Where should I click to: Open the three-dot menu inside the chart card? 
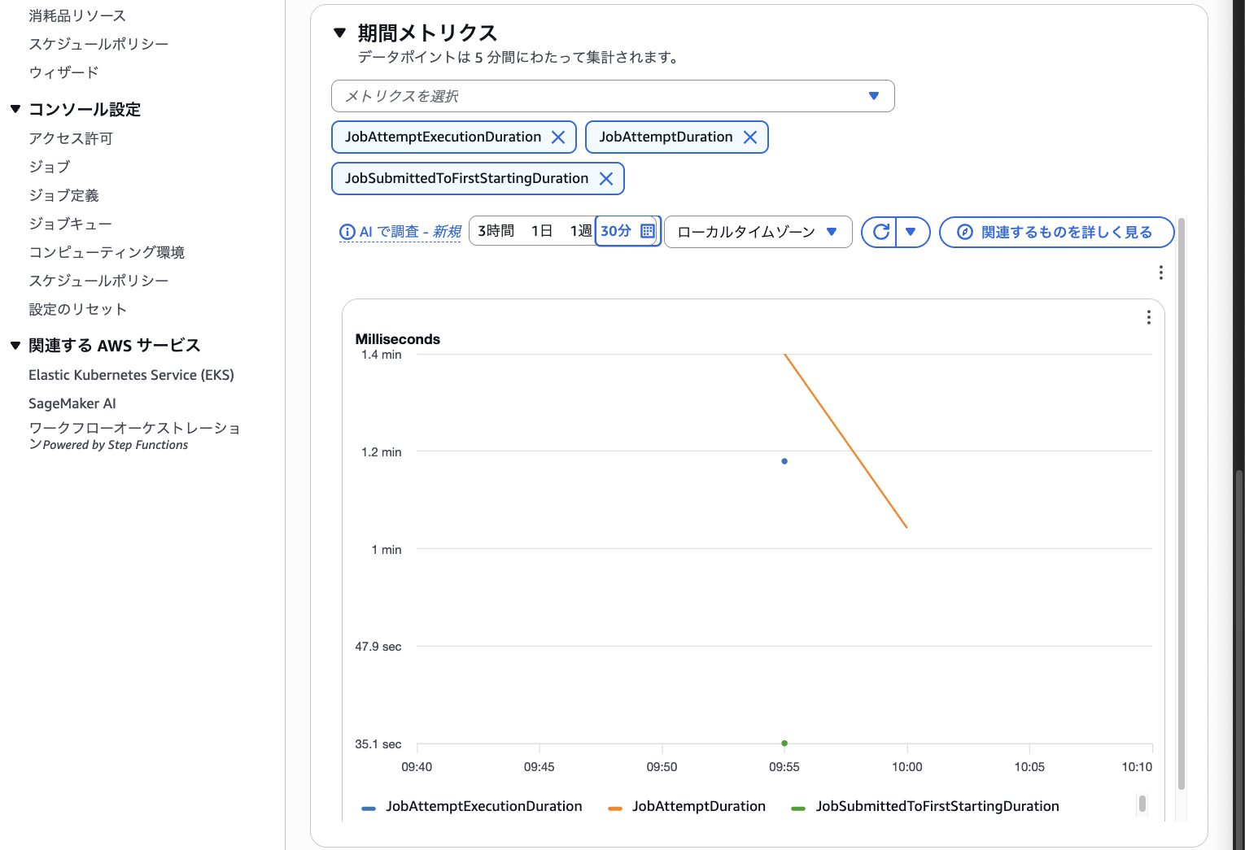click(x=1149, y=317)
